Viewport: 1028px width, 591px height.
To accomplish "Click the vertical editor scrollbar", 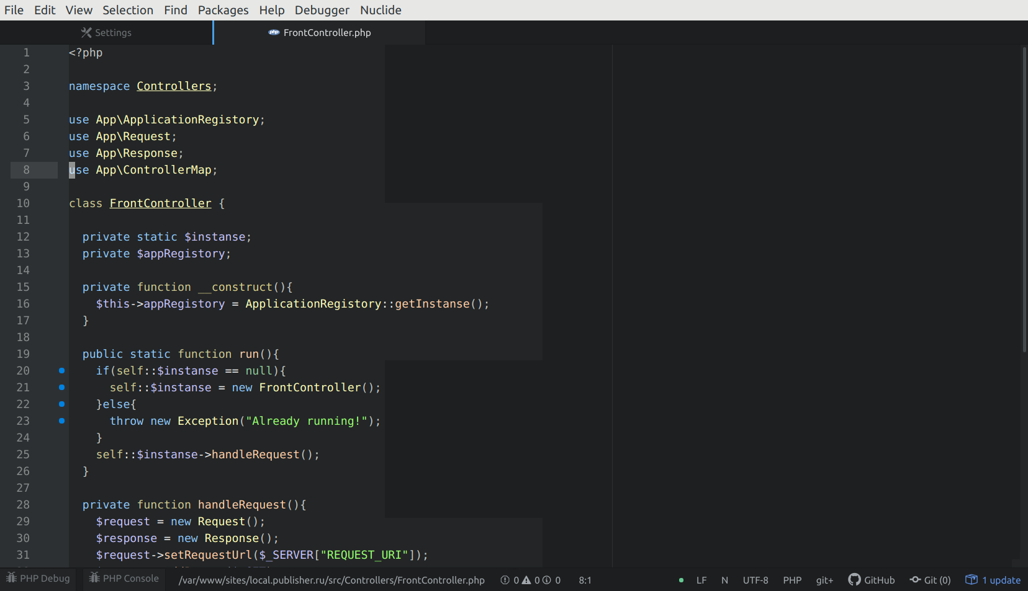I will [1024, 198].
